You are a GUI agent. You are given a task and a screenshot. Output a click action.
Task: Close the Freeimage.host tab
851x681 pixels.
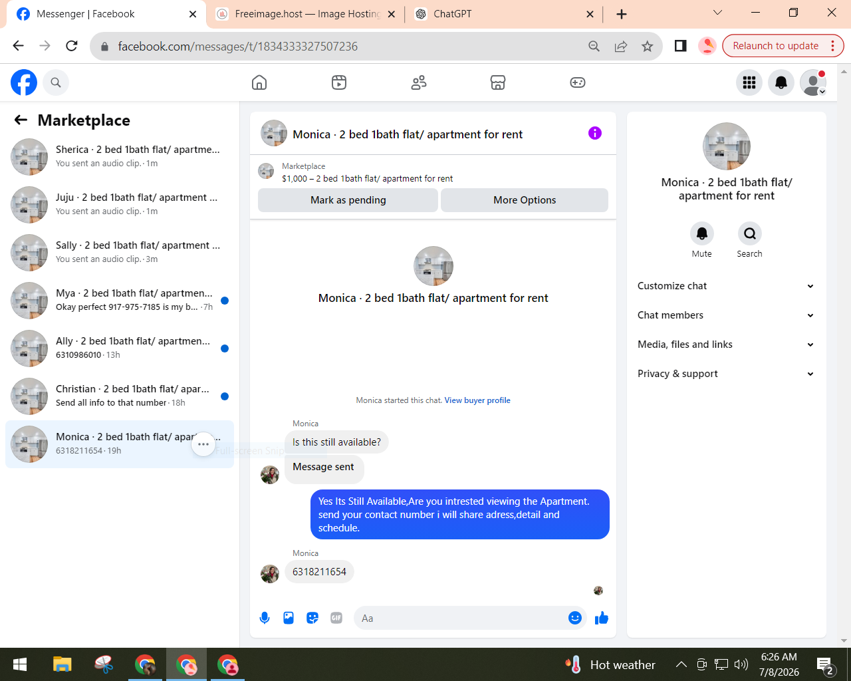pos(391,14)
